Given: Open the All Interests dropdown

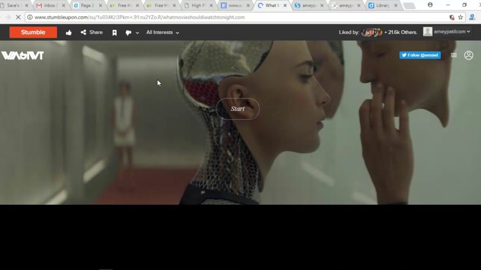Looking at the screenshot, I should pos(163,32).
